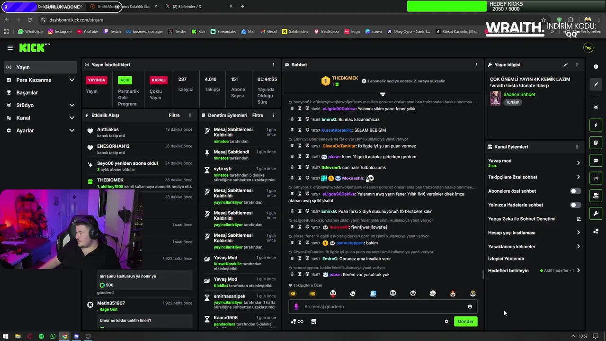Insert the SA emote
The width and height of the screenshot is (606, 341).
tap(293, 294)
